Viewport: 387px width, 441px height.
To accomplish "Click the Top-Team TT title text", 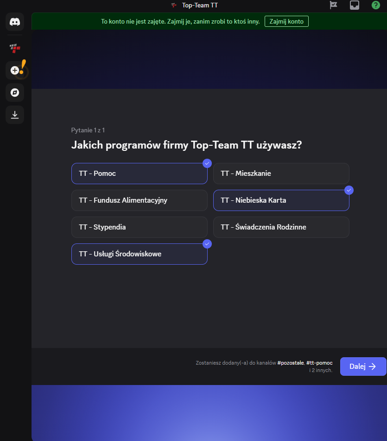I will tap(200, 6).
